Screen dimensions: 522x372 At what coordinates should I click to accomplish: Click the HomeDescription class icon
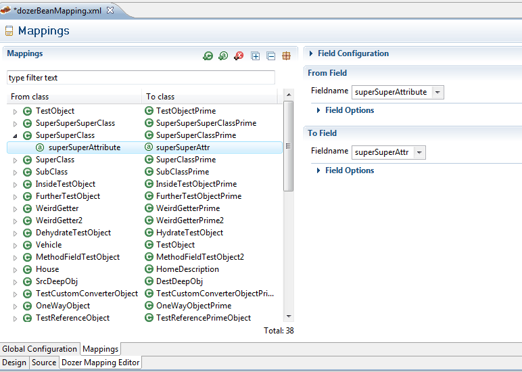[149, 269]
